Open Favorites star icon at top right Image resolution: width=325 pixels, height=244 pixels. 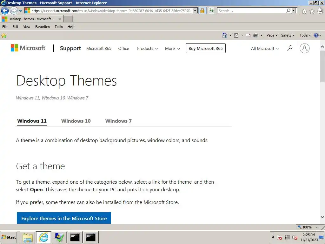pos(312,11)
